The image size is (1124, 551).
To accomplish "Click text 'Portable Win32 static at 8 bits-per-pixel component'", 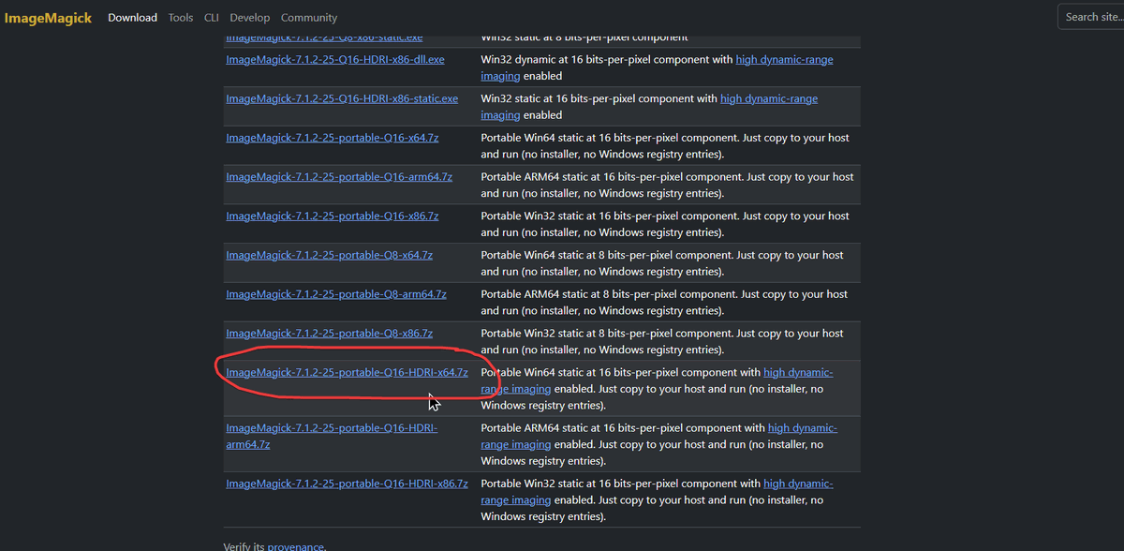I will (x=607, y=334).
